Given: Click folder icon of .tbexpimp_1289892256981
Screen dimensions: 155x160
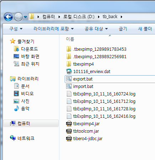Looking at the screenshot, I should point(69,56).
